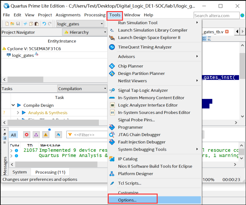Close the gates_tb.v editor tab

coord(227,32)
